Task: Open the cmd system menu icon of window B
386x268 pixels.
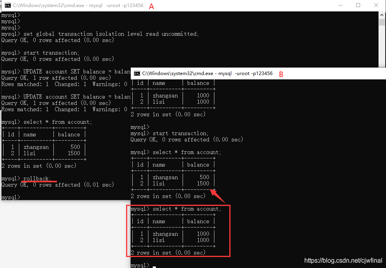Action: pos(137,73)
